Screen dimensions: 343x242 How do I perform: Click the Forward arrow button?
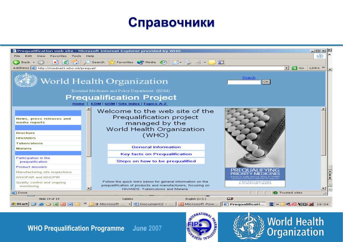point(41,62)
